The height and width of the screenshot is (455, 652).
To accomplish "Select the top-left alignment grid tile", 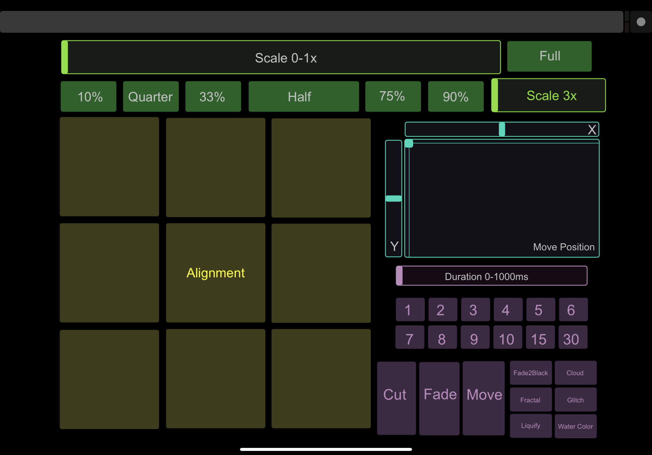I will (109, 167).
